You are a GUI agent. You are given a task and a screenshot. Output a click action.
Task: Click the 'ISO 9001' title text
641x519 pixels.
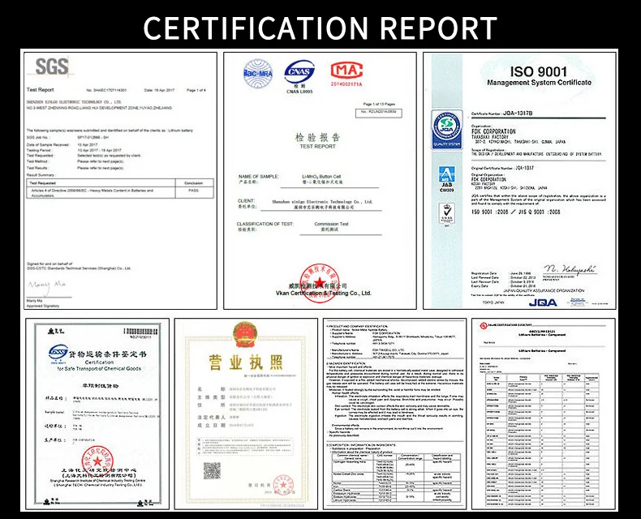(539, 72)
